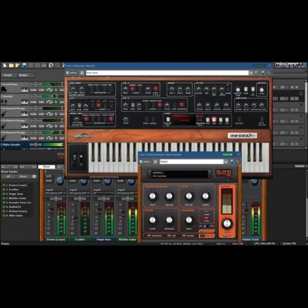Screen dimensions: 308x308
Task: Open Alpha Sampler plugin settings gear icon
Action: 155,161
